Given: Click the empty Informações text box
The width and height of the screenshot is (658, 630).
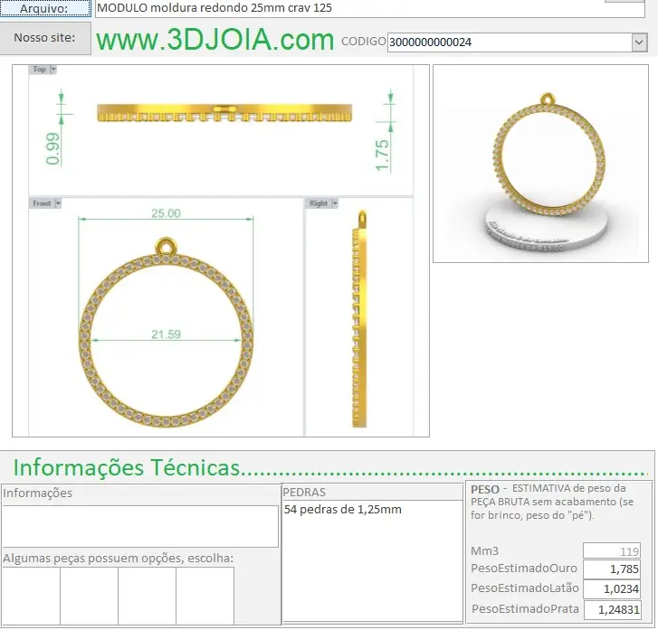Looking at the screenshot, I should (x=140, y=526).
